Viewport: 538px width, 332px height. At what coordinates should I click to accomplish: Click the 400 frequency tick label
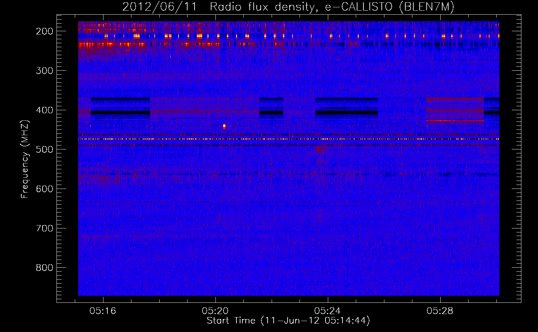(x=45, y=110)
